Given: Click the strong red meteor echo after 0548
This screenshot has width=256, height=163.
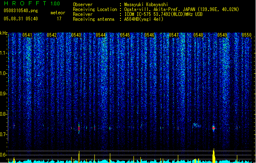Looking at the screenshot, I should pyautogui.click(x=214, y=128).
